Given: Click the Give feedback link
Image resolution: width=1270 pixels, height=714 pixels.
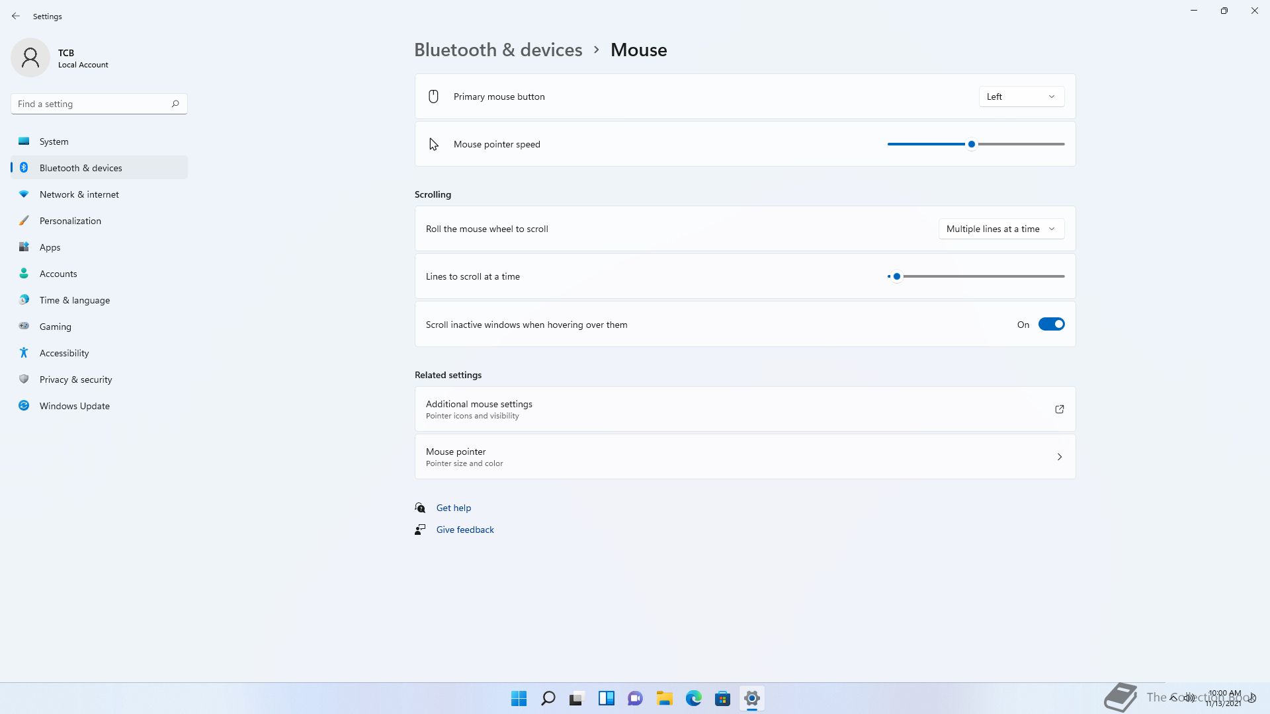Looking at the screenshot, I should pyautogui.click(x=465, y=530).
